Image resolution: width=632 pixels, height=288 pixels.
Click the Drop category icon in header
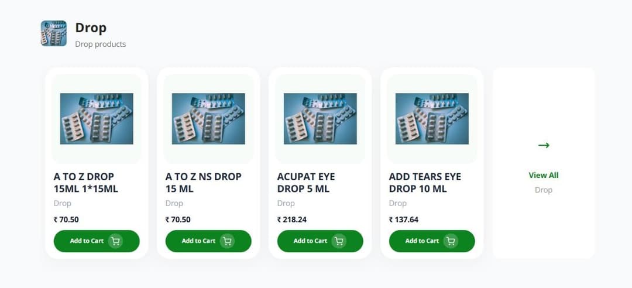tap(53, 33)
